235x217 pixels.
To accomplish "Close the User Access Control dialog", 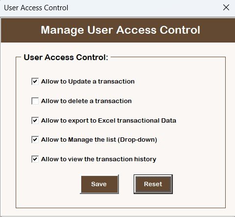I will tap(226, 7).
